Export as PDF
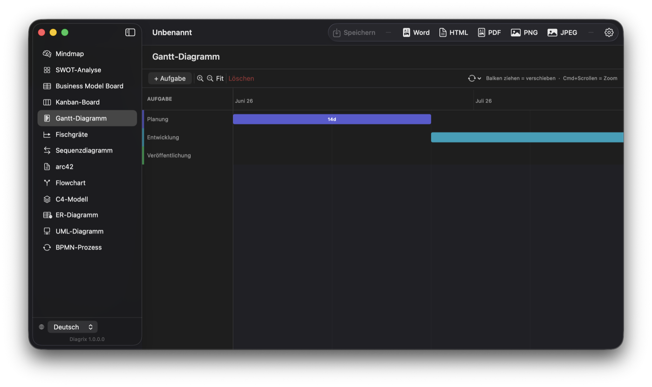This screenshot has width=652, height=387. (489, 33)
